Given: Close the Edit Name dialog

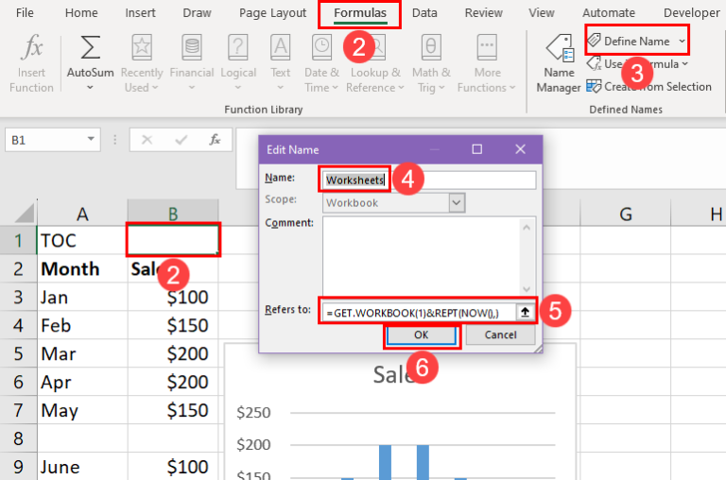Looking at the screenshot, I should 521,149.
